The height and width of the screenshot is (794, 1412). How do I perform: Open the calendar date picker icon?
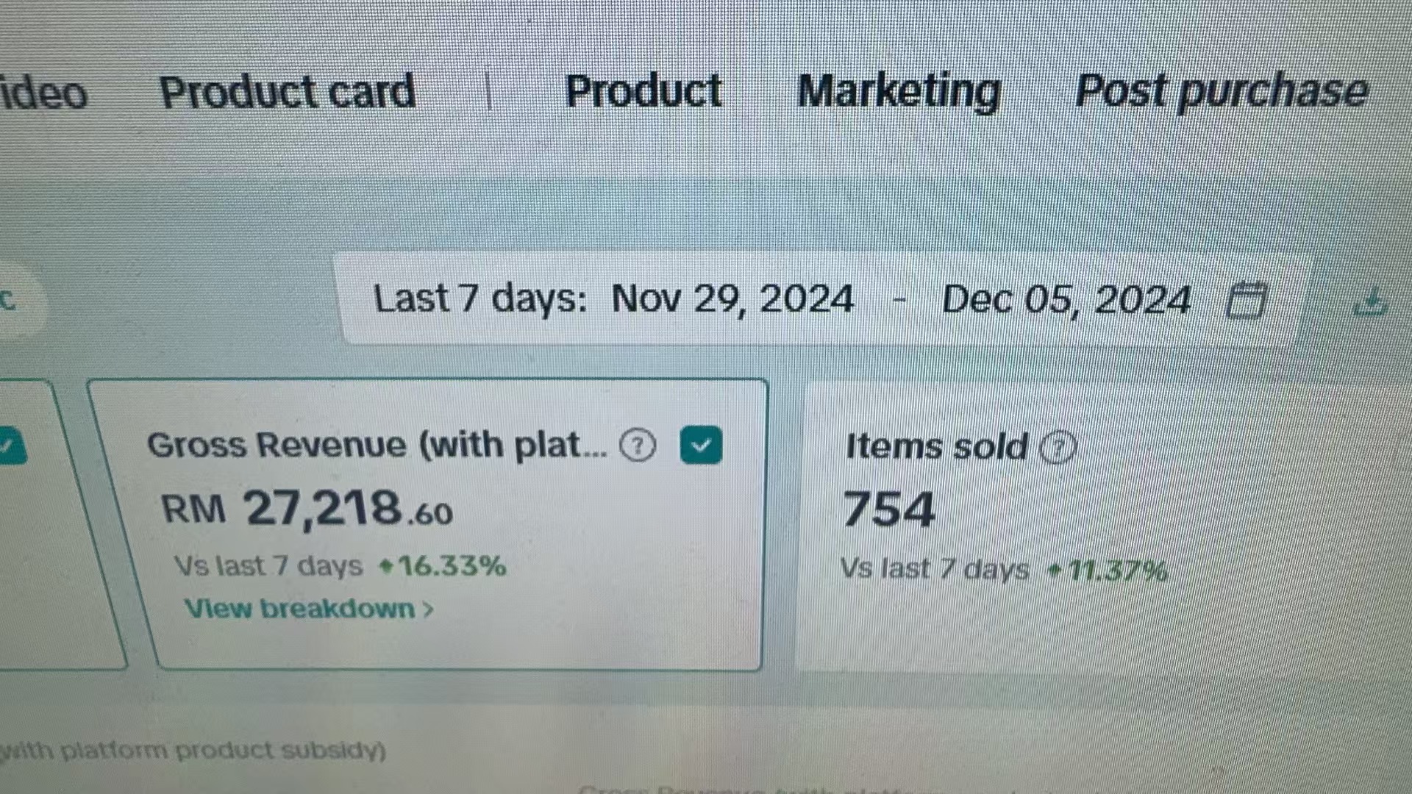[1246, 300]
